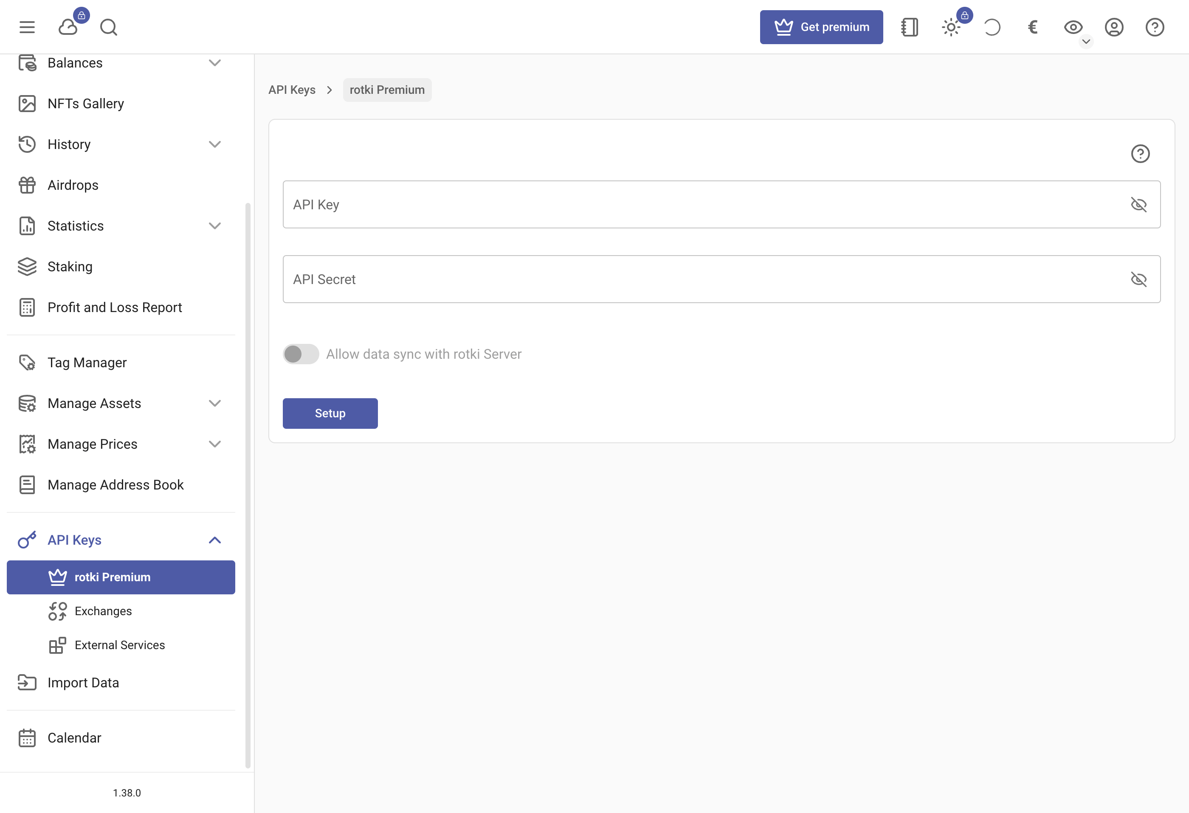Open History in the sidebar

pos(121,144)
